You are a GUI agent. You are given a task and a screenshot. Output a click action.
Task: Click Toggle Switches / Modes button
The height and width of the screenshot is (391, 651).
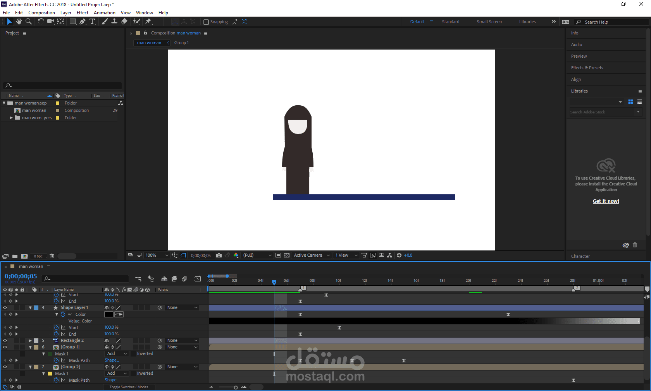tap(129, 387)
